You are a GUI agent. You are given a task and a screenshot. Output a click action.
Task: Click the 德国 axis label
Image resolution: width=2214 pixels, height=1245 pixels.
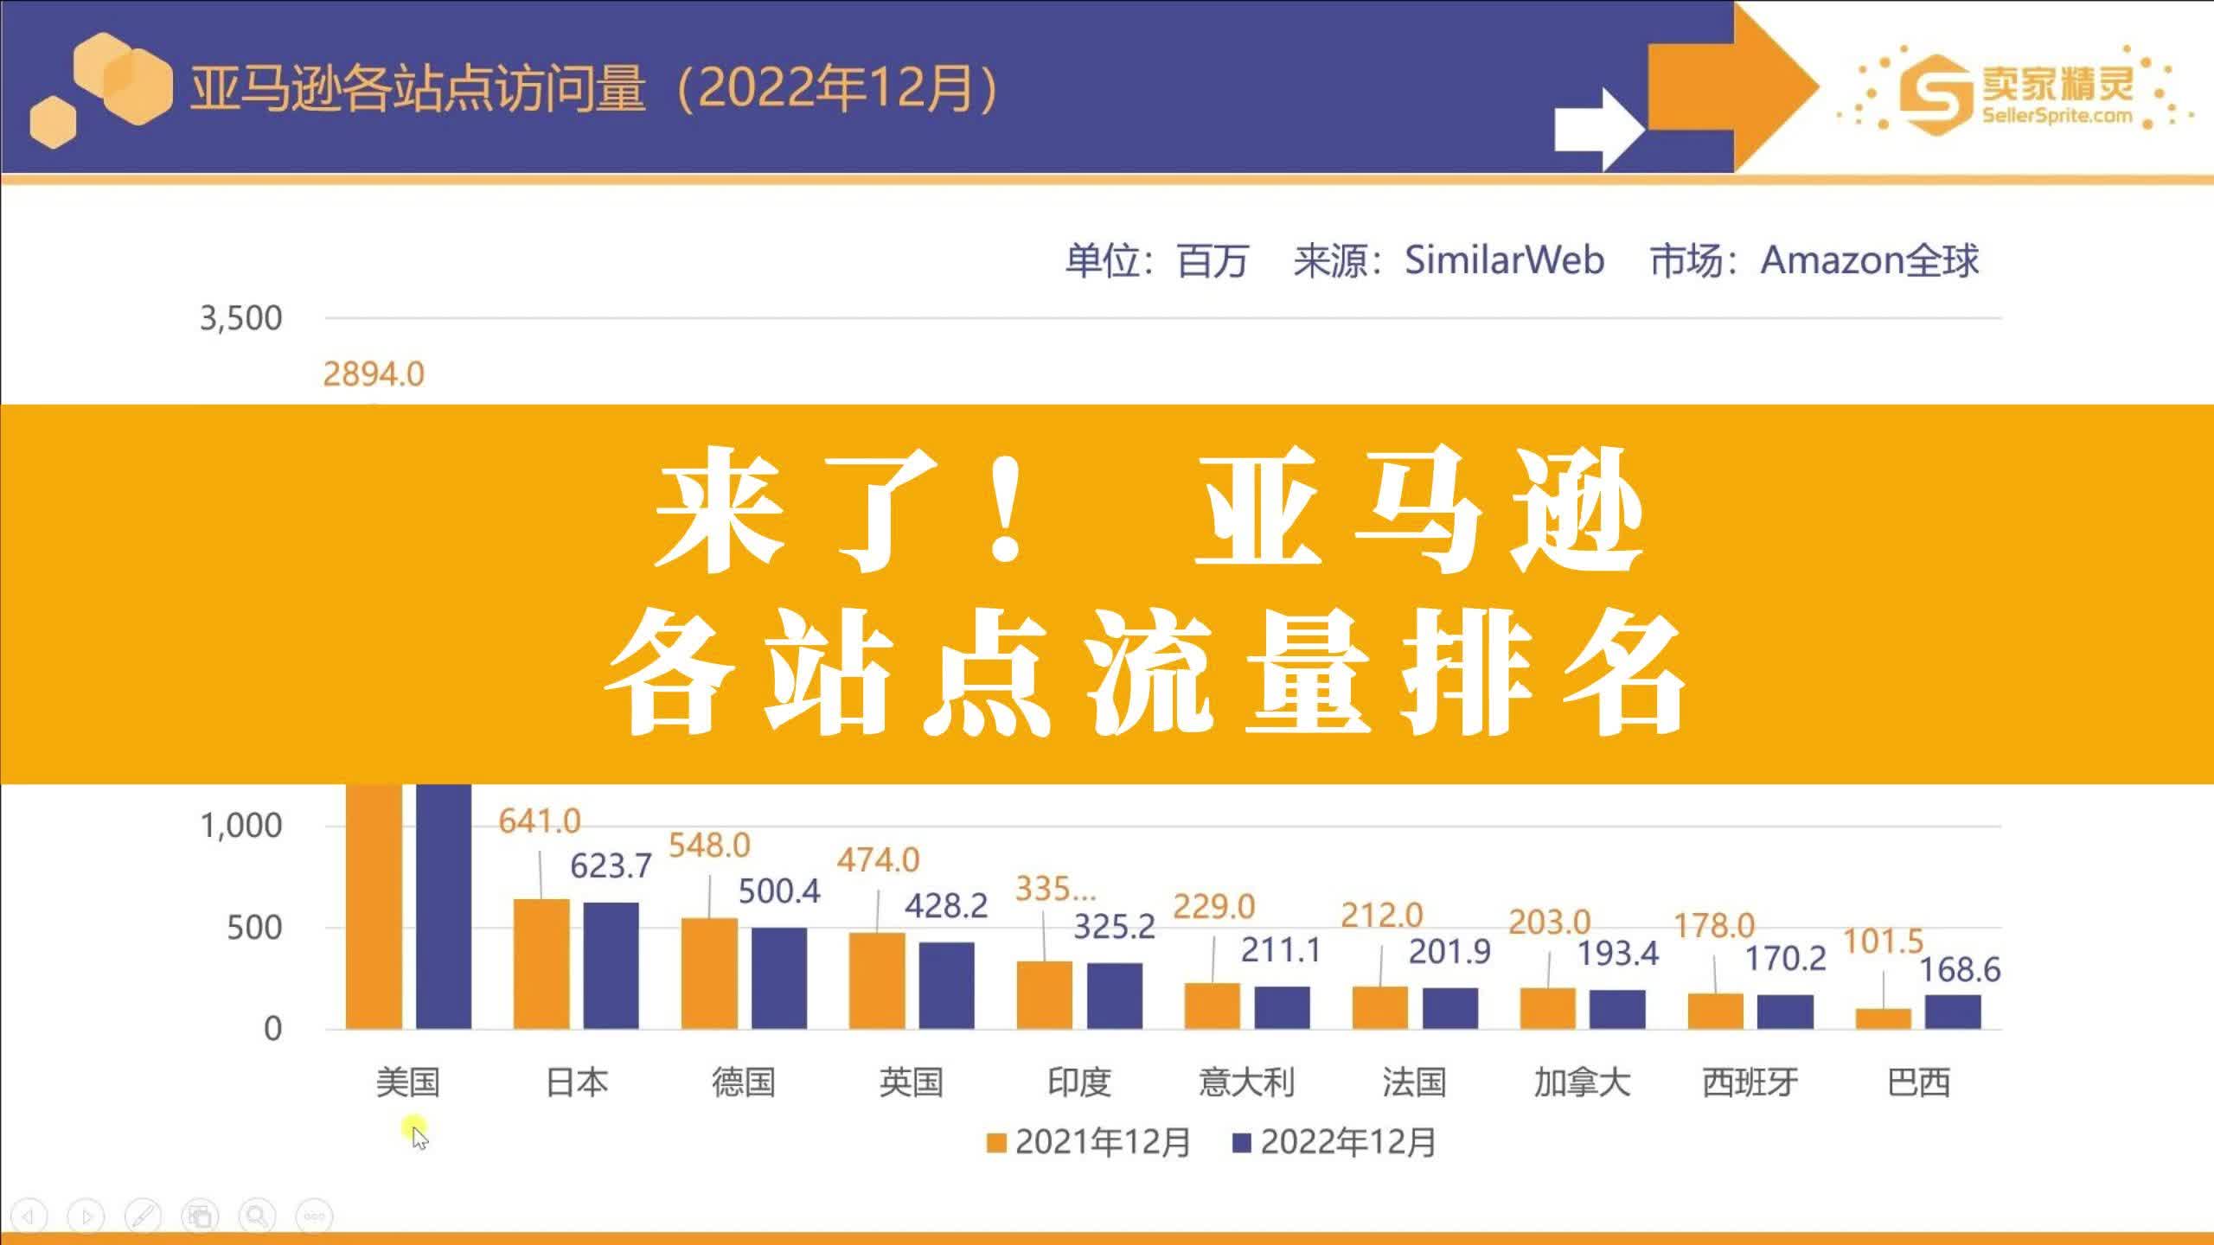click(744, 1082)
